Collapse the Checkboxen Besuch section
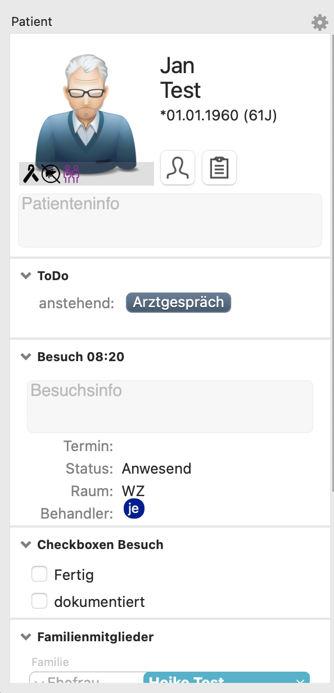This screenshot has width=334, height=693. (x=25, y=544)
